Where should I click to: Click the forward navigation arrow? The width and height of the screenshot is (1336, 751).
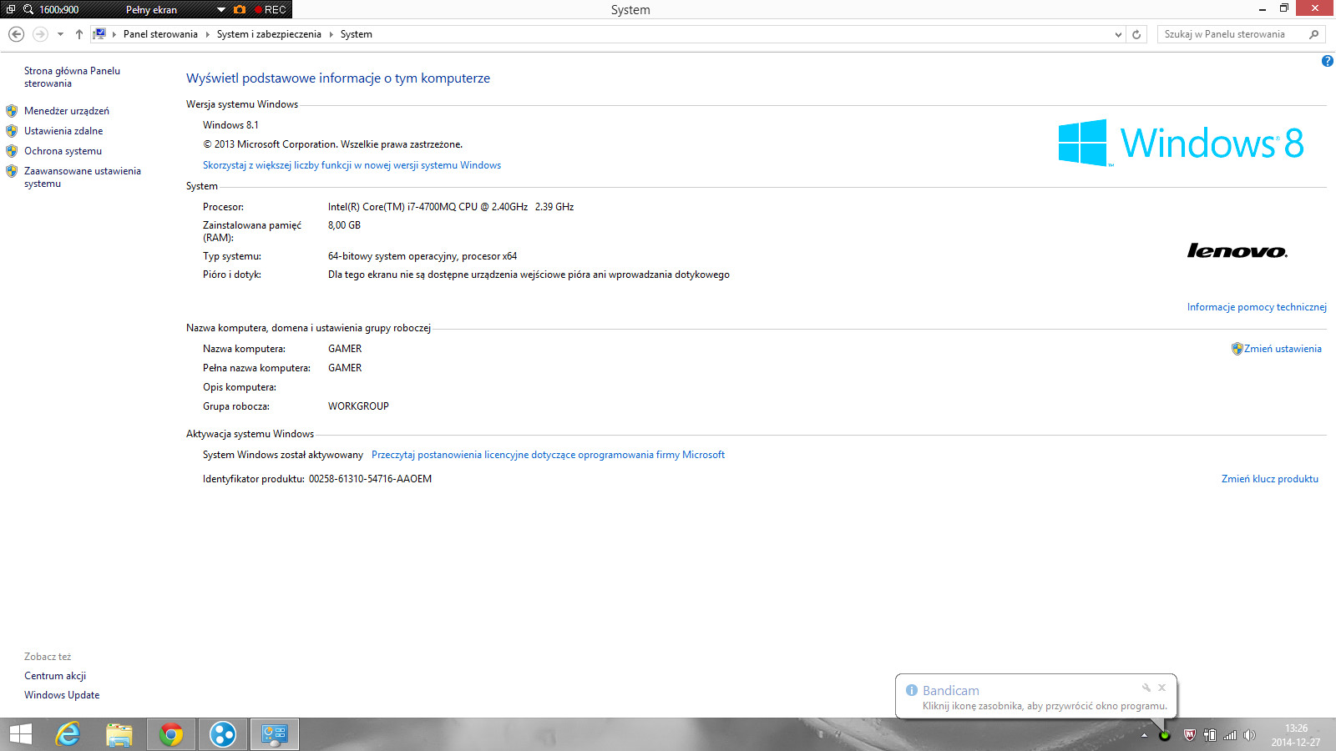pos(39,34)
